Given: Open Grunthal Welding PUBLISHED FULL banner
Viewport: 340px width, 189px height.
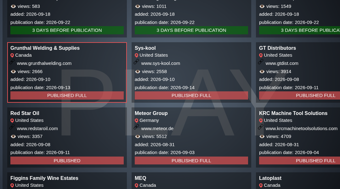Looking at the screenshot, I should coord(67,95).
